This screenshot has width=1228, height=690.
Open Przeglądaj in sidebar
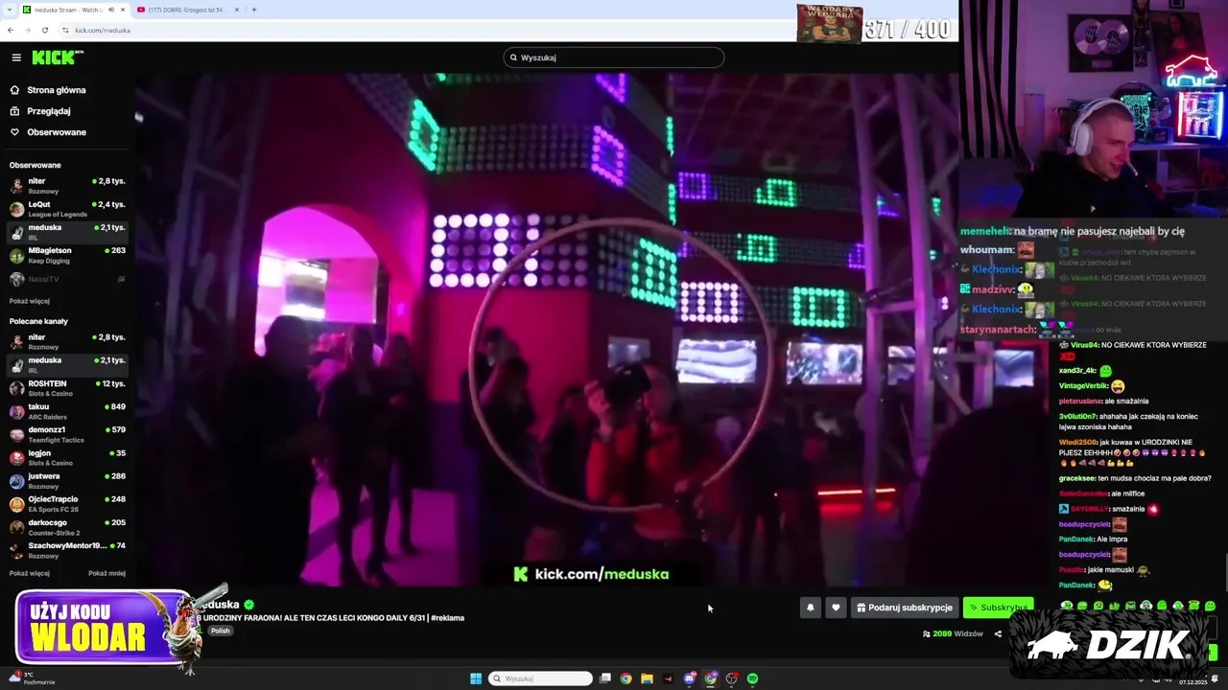[40, 111]
